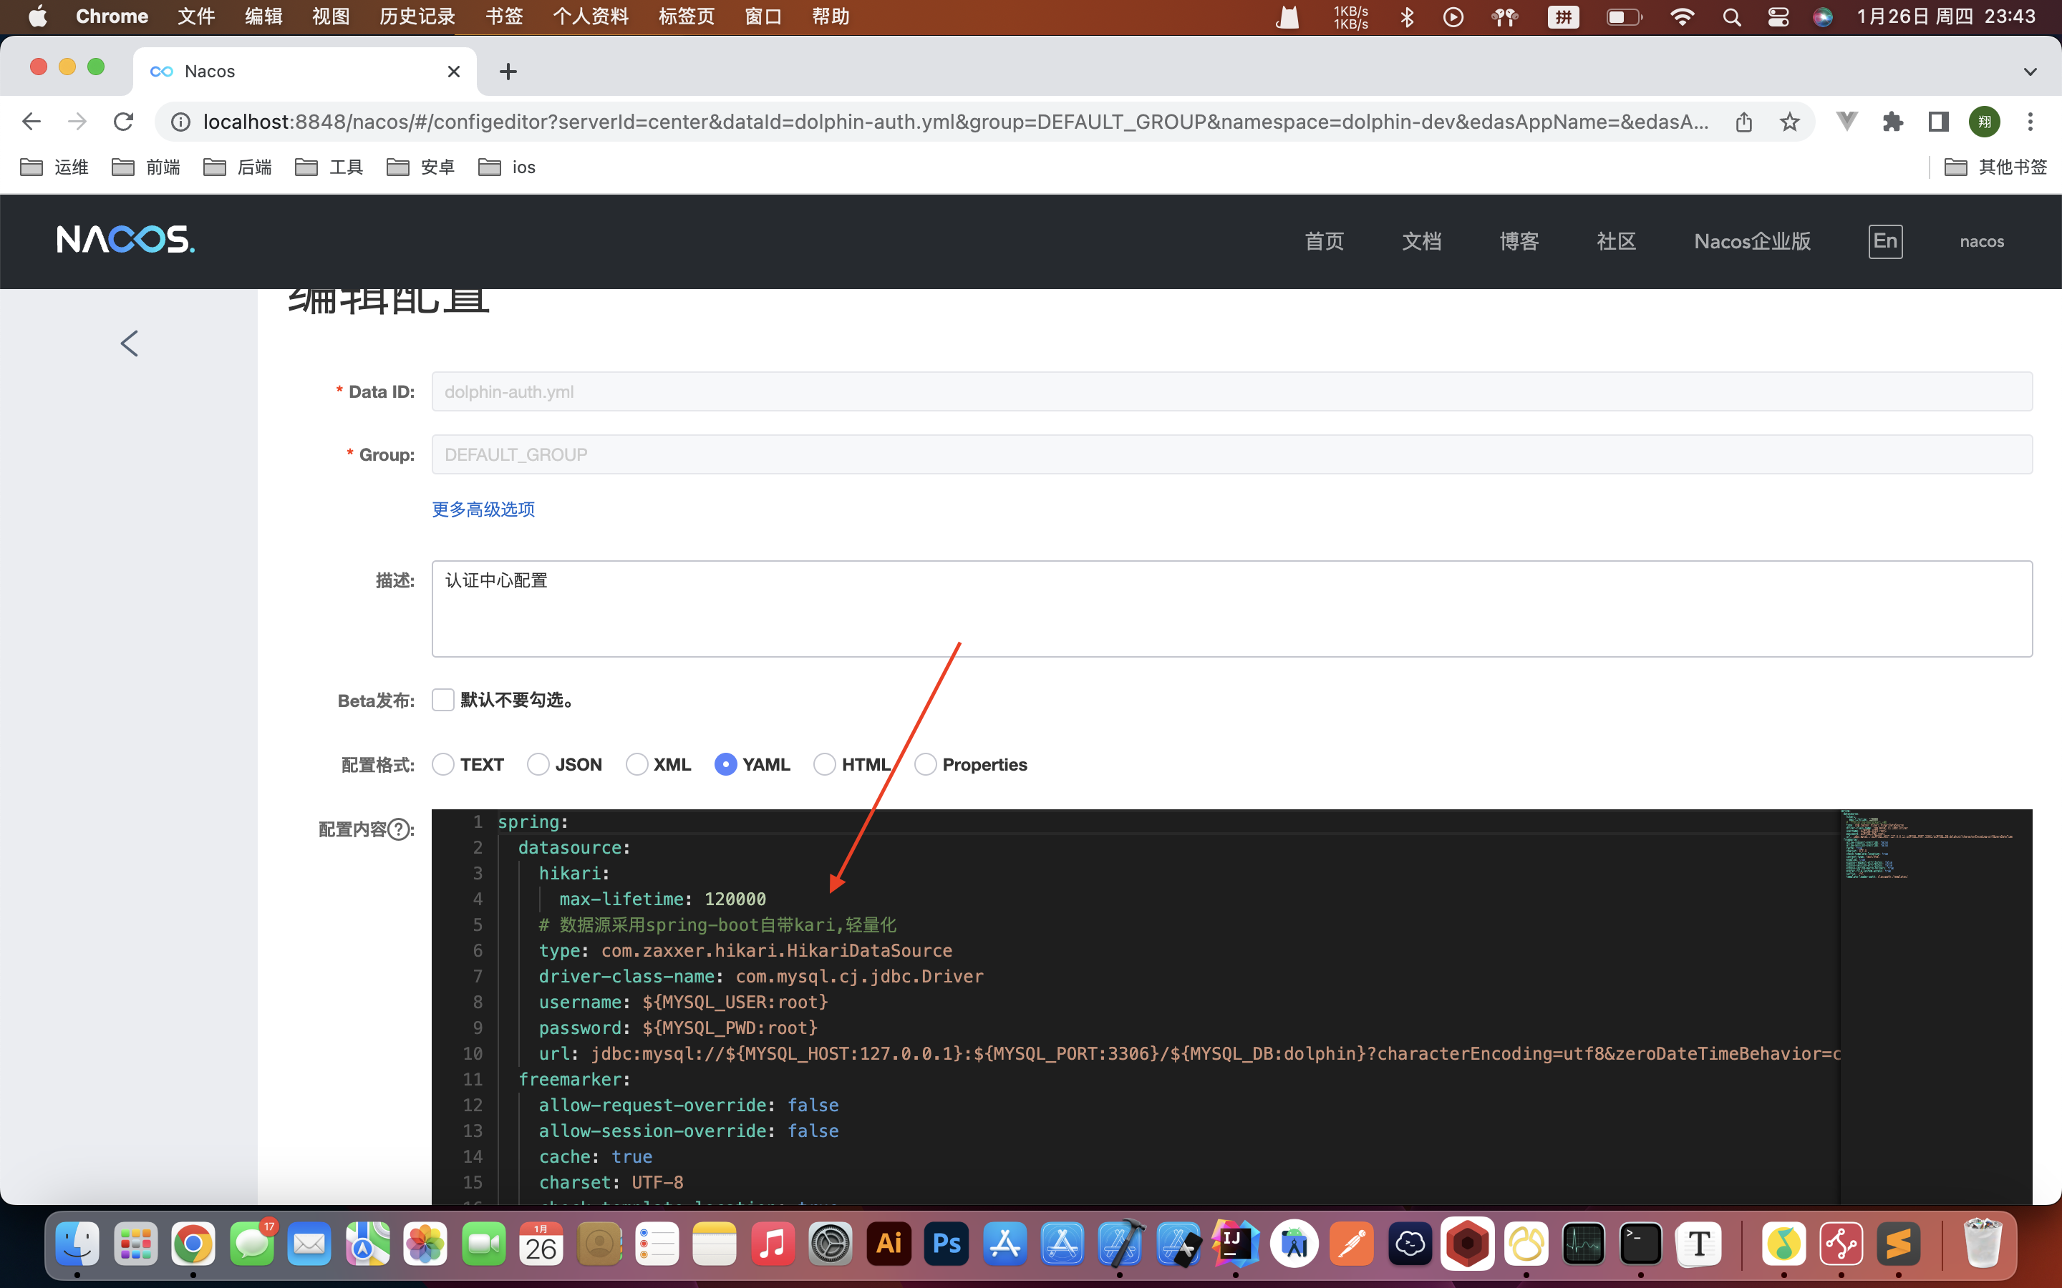Click the NACOS logo
This screenshot has width=2062, height=1288.
[x=125, y=240]
